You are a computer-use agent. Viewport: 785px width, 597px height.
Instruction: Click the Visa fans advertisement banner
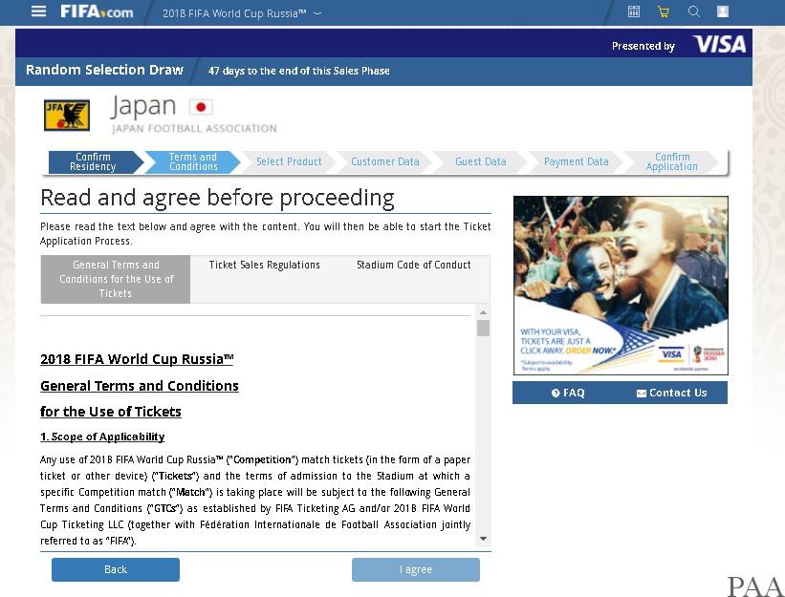point(621,286)
